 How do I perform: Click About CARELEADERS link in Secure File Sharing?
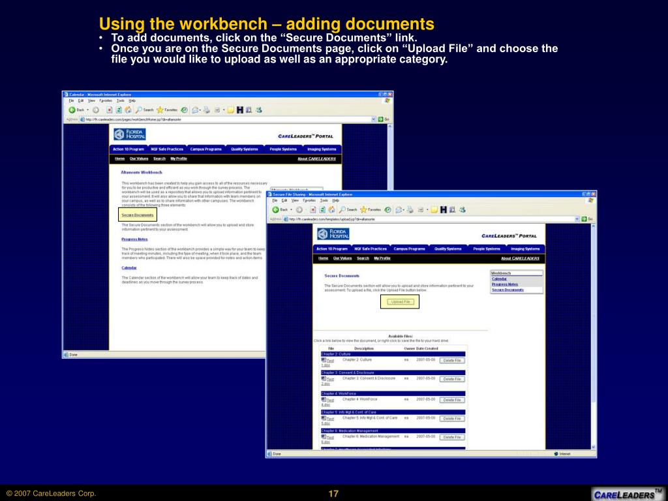tap(520, 258)
